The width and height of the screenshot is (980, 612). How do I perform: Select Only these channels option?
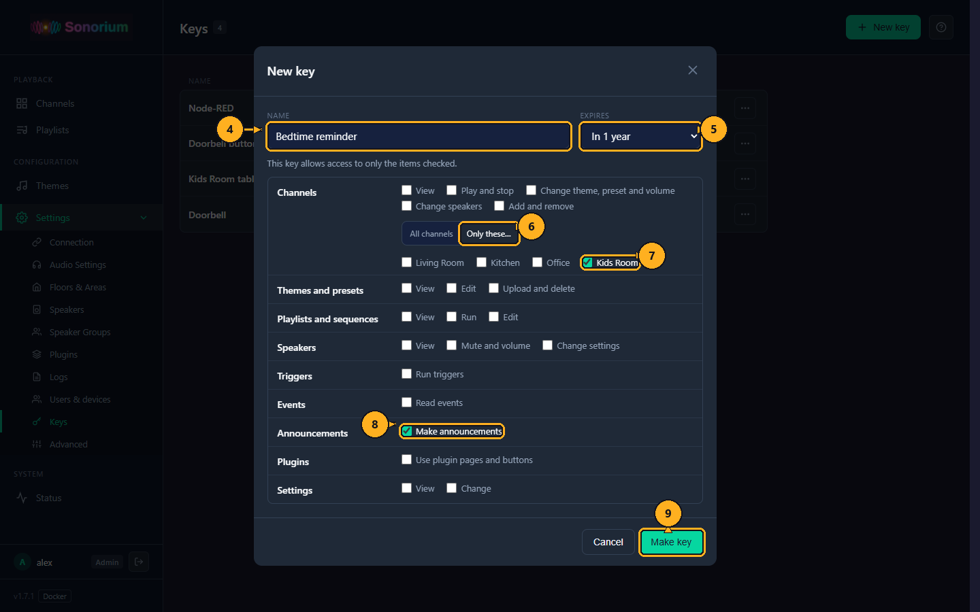[x=489, y=233]
